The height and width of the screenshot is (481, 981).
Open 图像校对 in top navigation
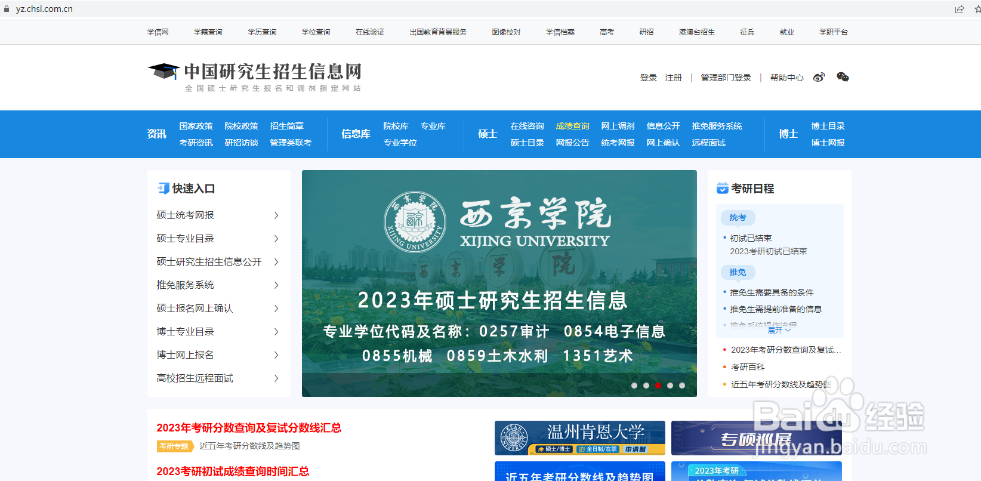(x=506, y=32)
